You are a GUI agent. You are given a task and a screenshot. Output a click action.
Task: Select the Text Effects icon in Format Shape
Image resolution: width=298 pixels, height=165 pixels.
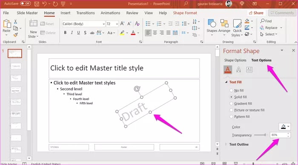point(238,69)
